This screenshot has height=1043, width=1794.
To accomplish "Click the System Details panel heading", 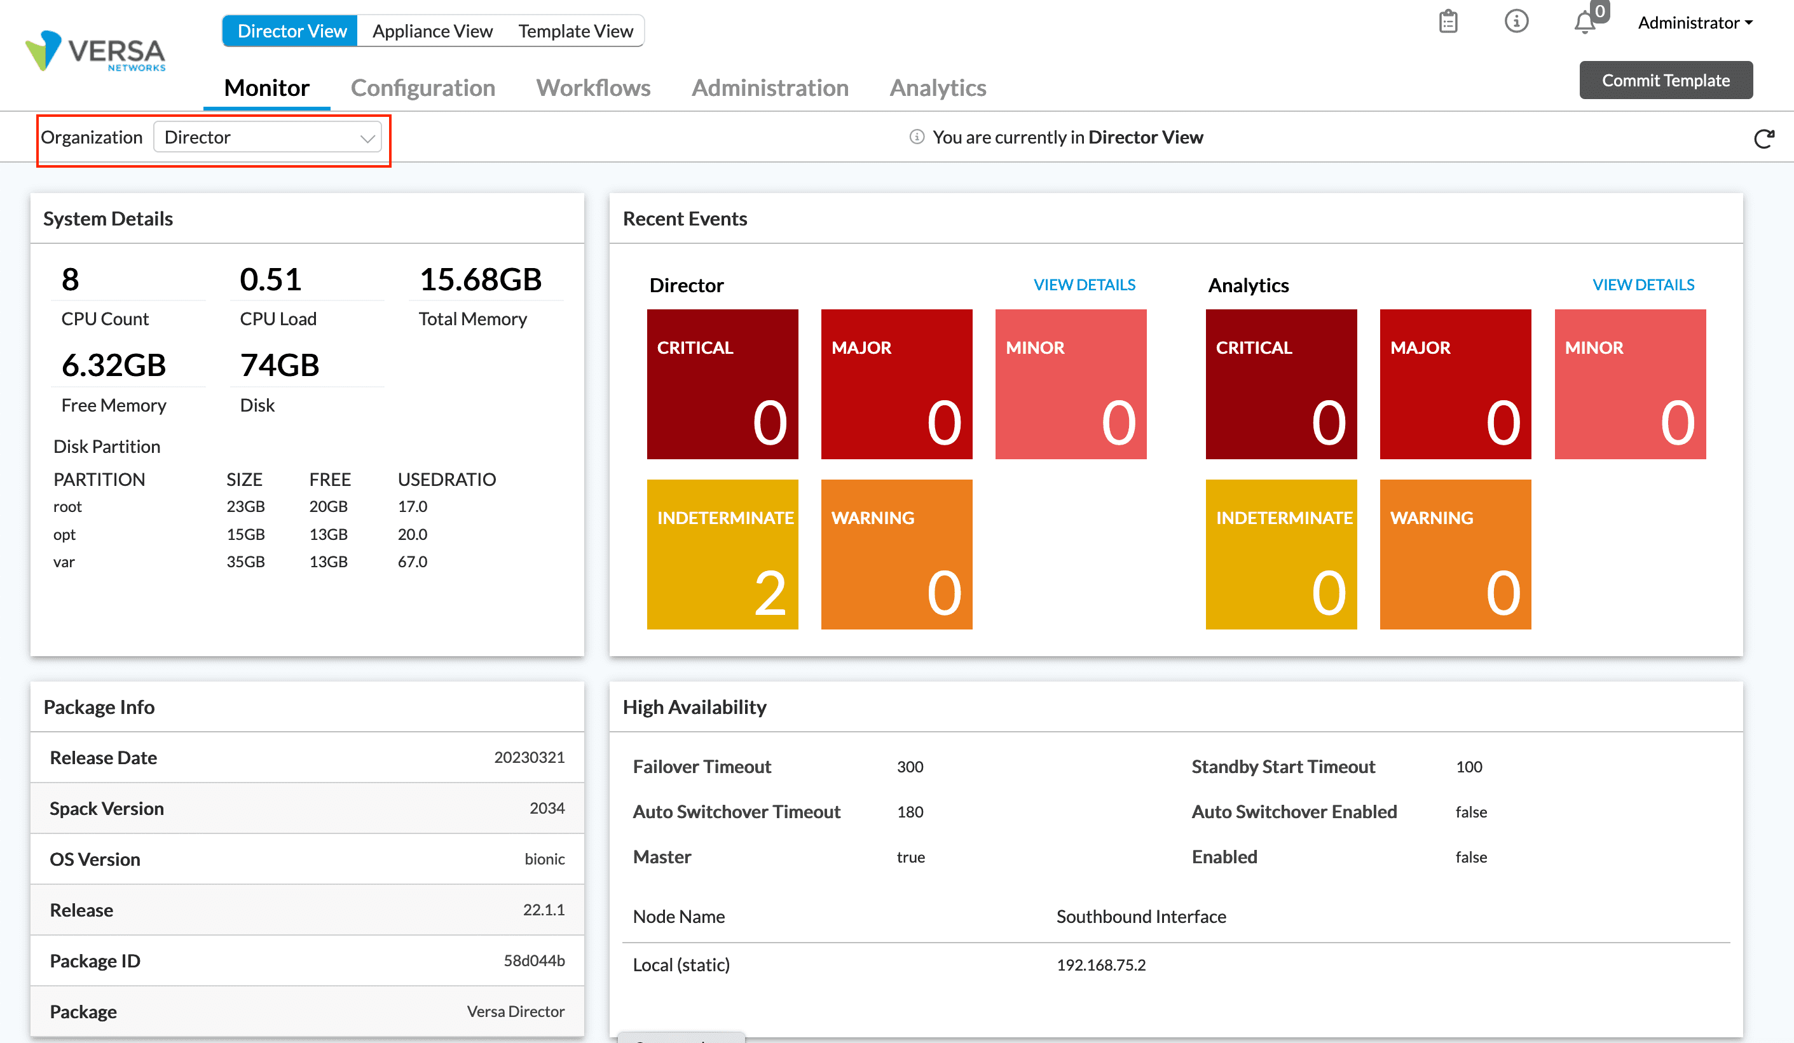I will (x=108, y=219).
